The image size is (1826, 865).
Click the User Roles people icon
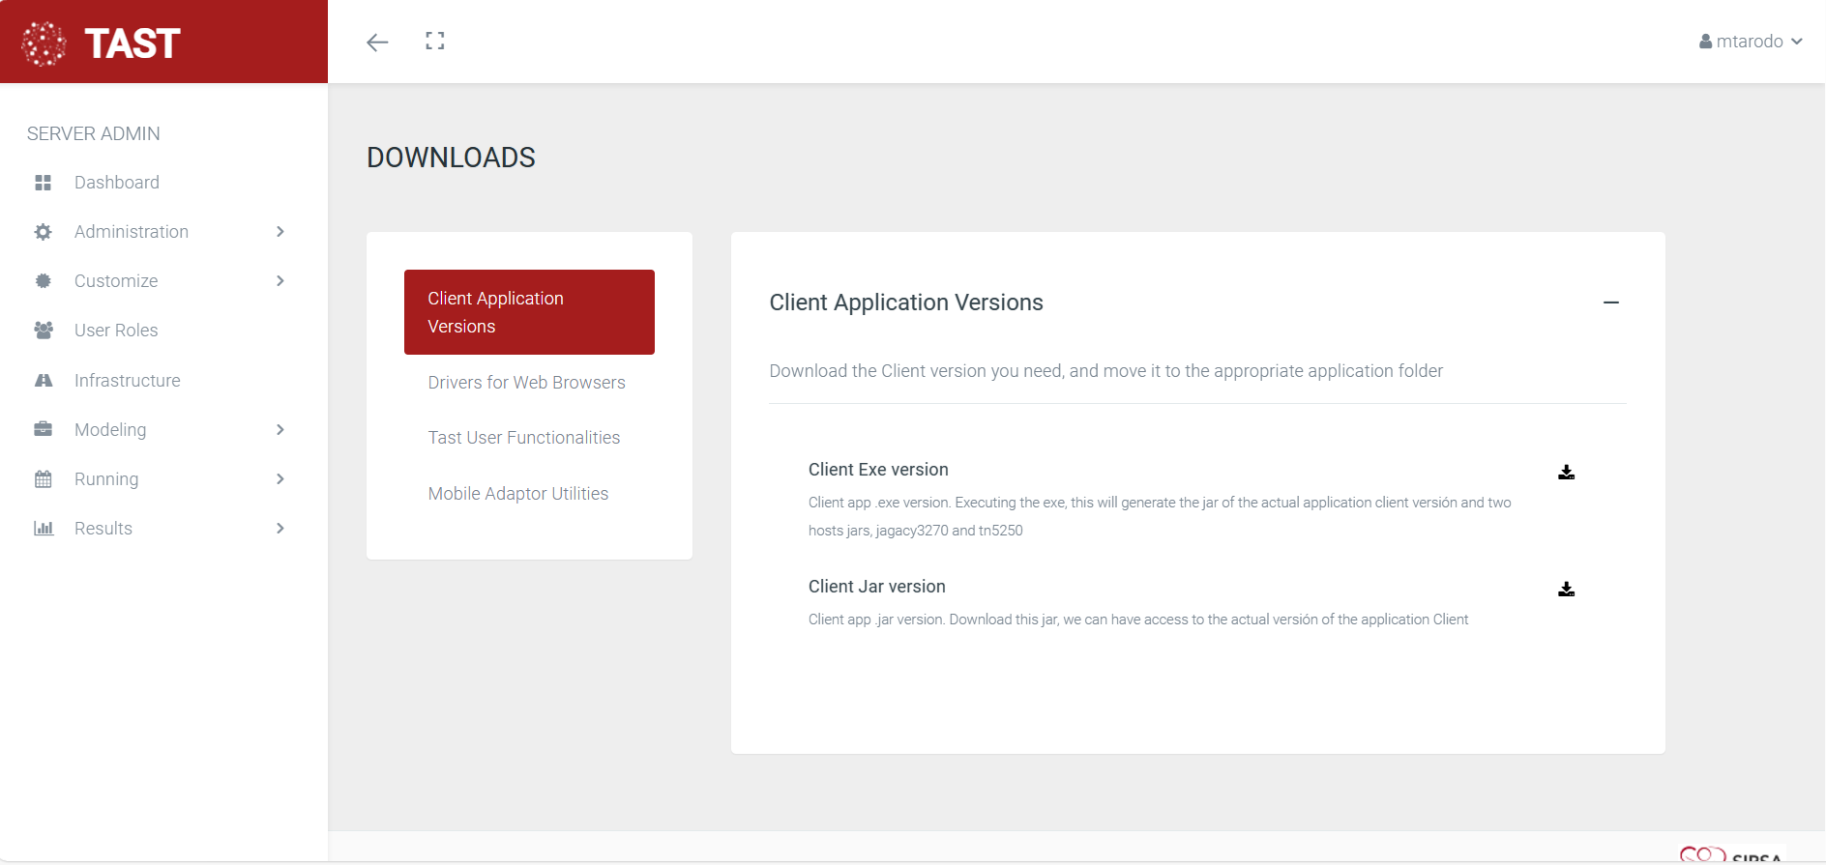click(x=44, y=331)
